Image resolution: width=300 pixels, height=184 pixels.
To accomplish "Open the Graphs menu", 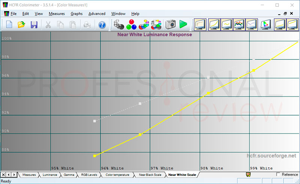I will coord(76,14).
